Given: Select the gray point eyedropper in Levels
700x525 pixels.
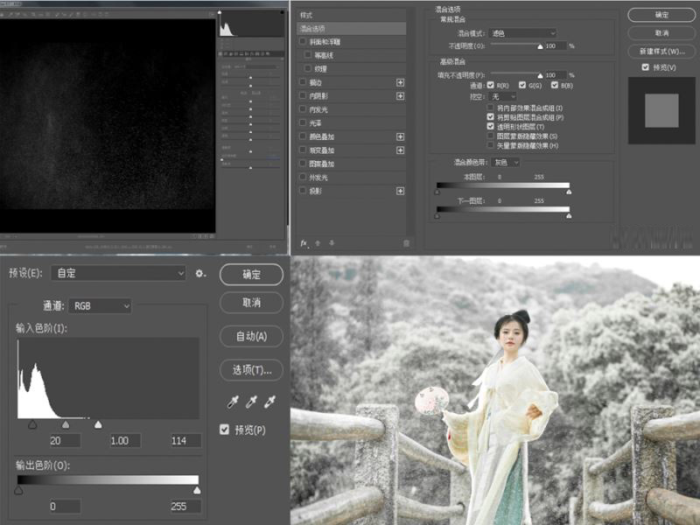Looking at the screenshot, I should [251, 401].
